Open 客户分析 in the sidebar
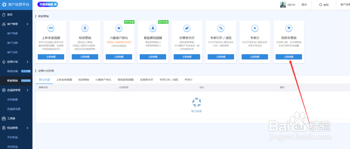350x149 pixels. click(13, 52)
